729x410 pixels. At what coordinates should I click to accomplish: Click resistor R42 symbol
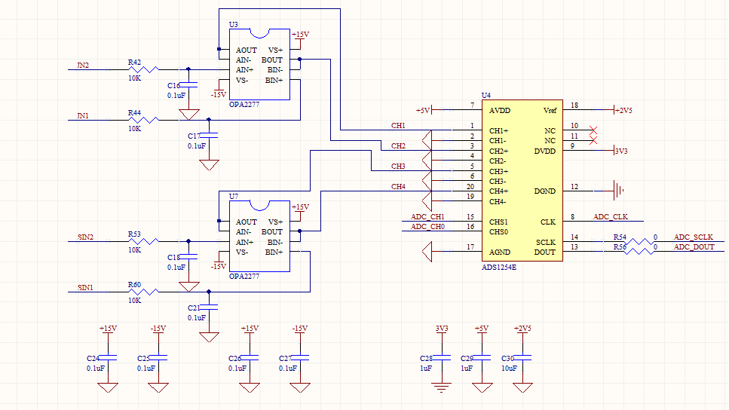[143, 70]
